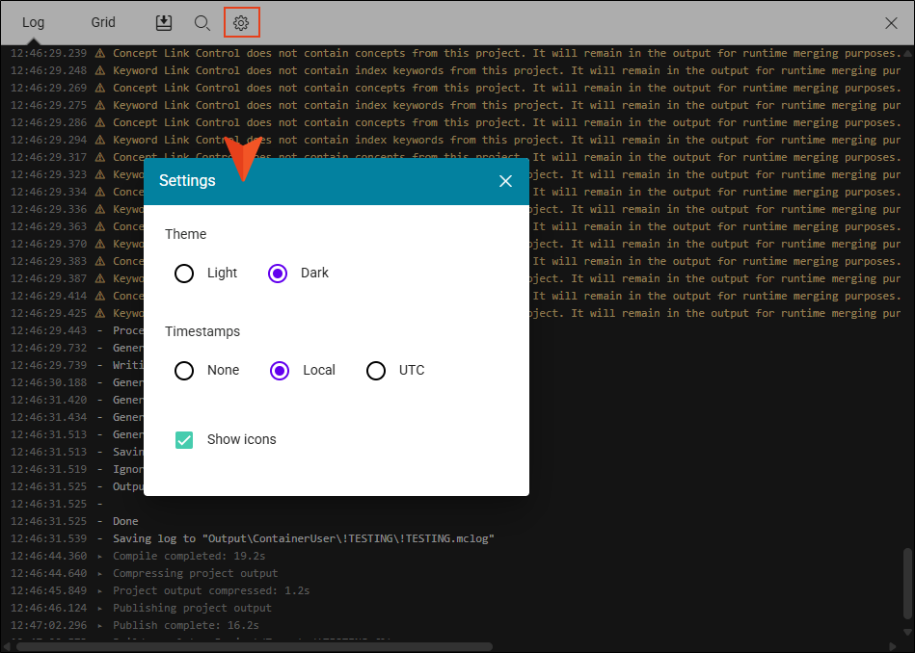Click the warning icon at 12:46:29.248
The image size is (915, 653).
(99, 70)
